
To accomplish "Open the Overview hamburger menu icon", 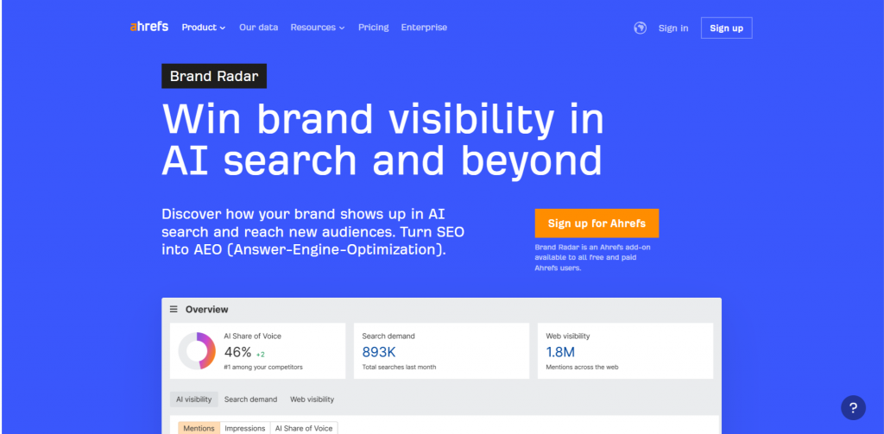I will (174, 309).
